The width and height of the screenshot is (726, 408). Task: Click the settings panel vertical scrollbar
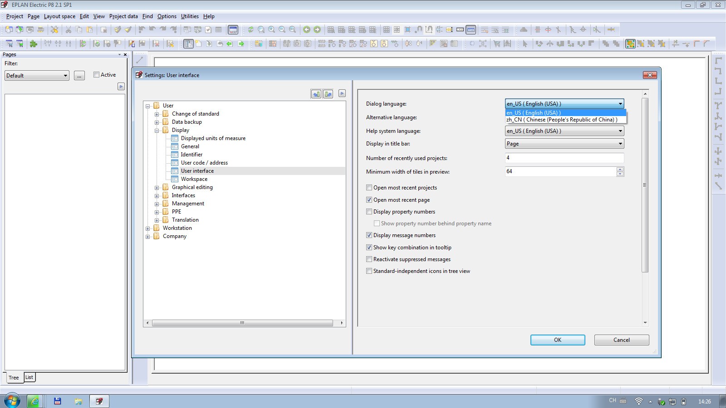click(x=645, y=185)
